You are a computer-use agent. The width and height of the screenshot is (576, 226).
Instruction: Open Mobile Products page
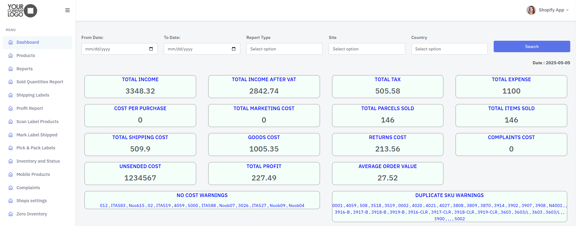point(38,174)
